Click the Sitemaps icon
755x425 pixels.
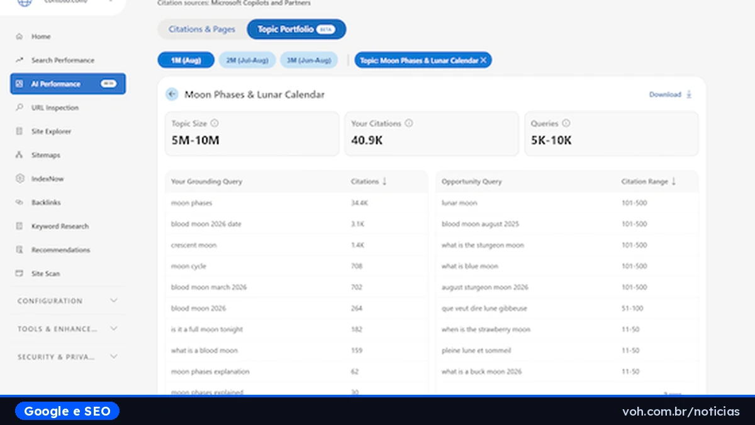[19, 155]
